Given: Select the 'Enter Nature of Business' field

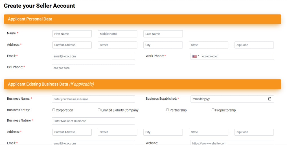Looking at the screenshot, I should pyautogui.click(x=93, y=121).
